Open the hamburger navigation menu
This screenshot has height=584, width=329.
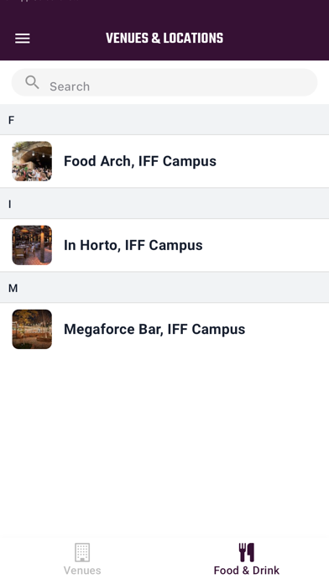pos(23,39)
